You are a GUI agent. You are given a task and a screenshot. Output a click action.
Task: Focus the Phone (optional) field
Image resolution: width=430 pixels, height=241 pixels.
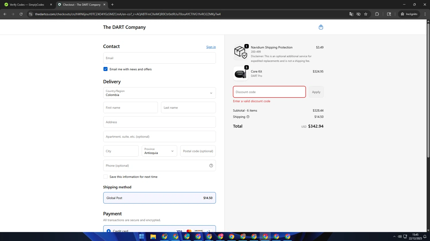coord(159,166)
